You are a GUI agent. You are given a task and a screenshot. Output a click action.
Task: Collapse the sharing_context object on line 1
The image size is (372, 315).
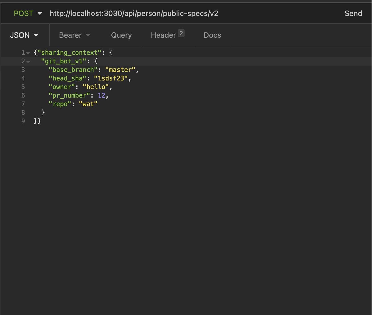[27, 52]
